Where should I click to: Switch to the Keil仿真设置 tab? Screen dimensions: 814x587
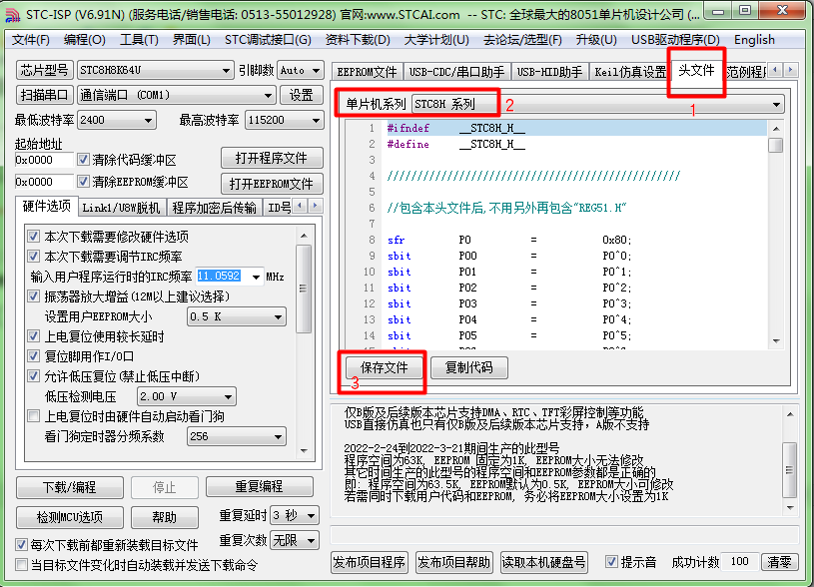(x=629, y=72)
